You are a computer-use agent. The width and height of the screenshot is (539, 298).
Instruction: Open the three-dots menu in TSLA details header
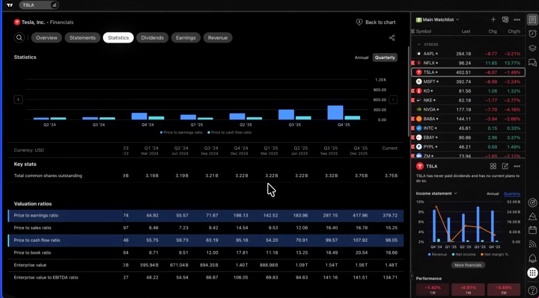(x=517, y=166)
